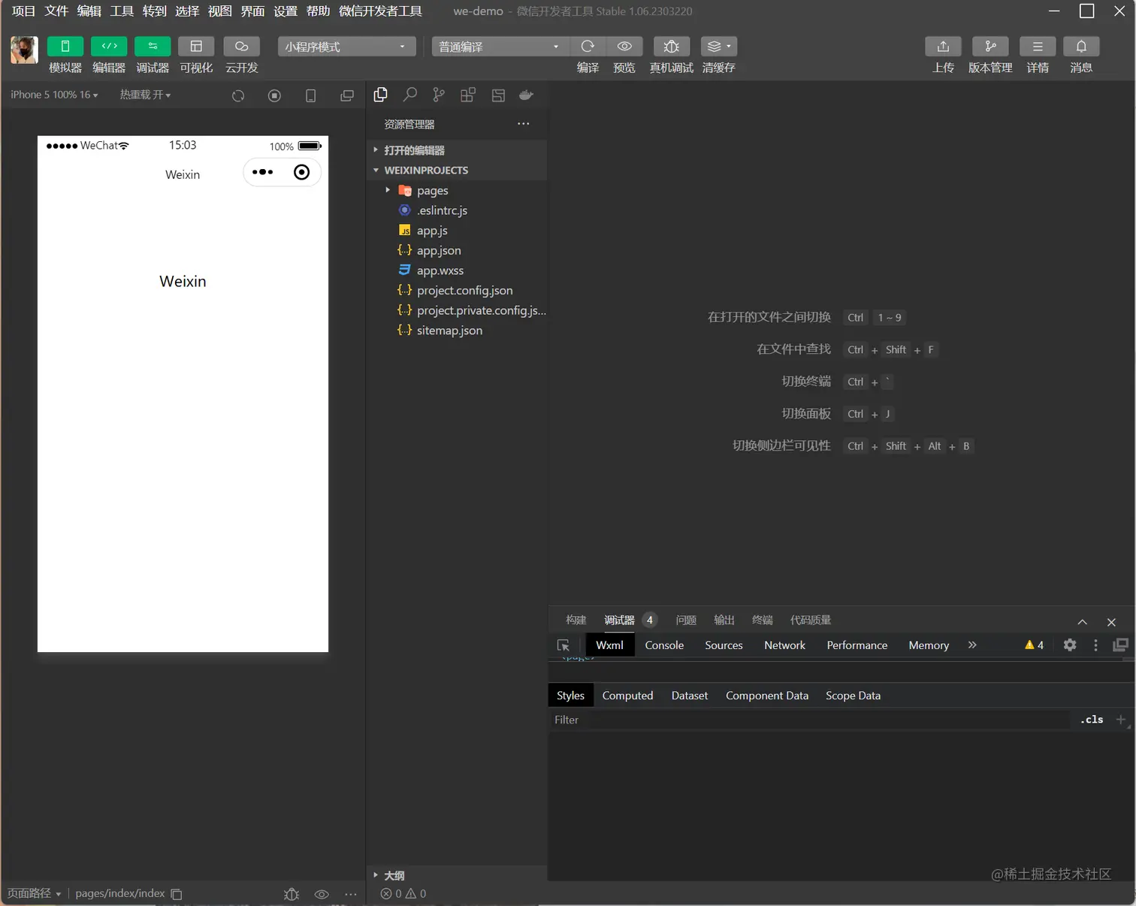Switch to the 构建 tab
This screenshot has width=1136, height=906.
tap(576, 620)
